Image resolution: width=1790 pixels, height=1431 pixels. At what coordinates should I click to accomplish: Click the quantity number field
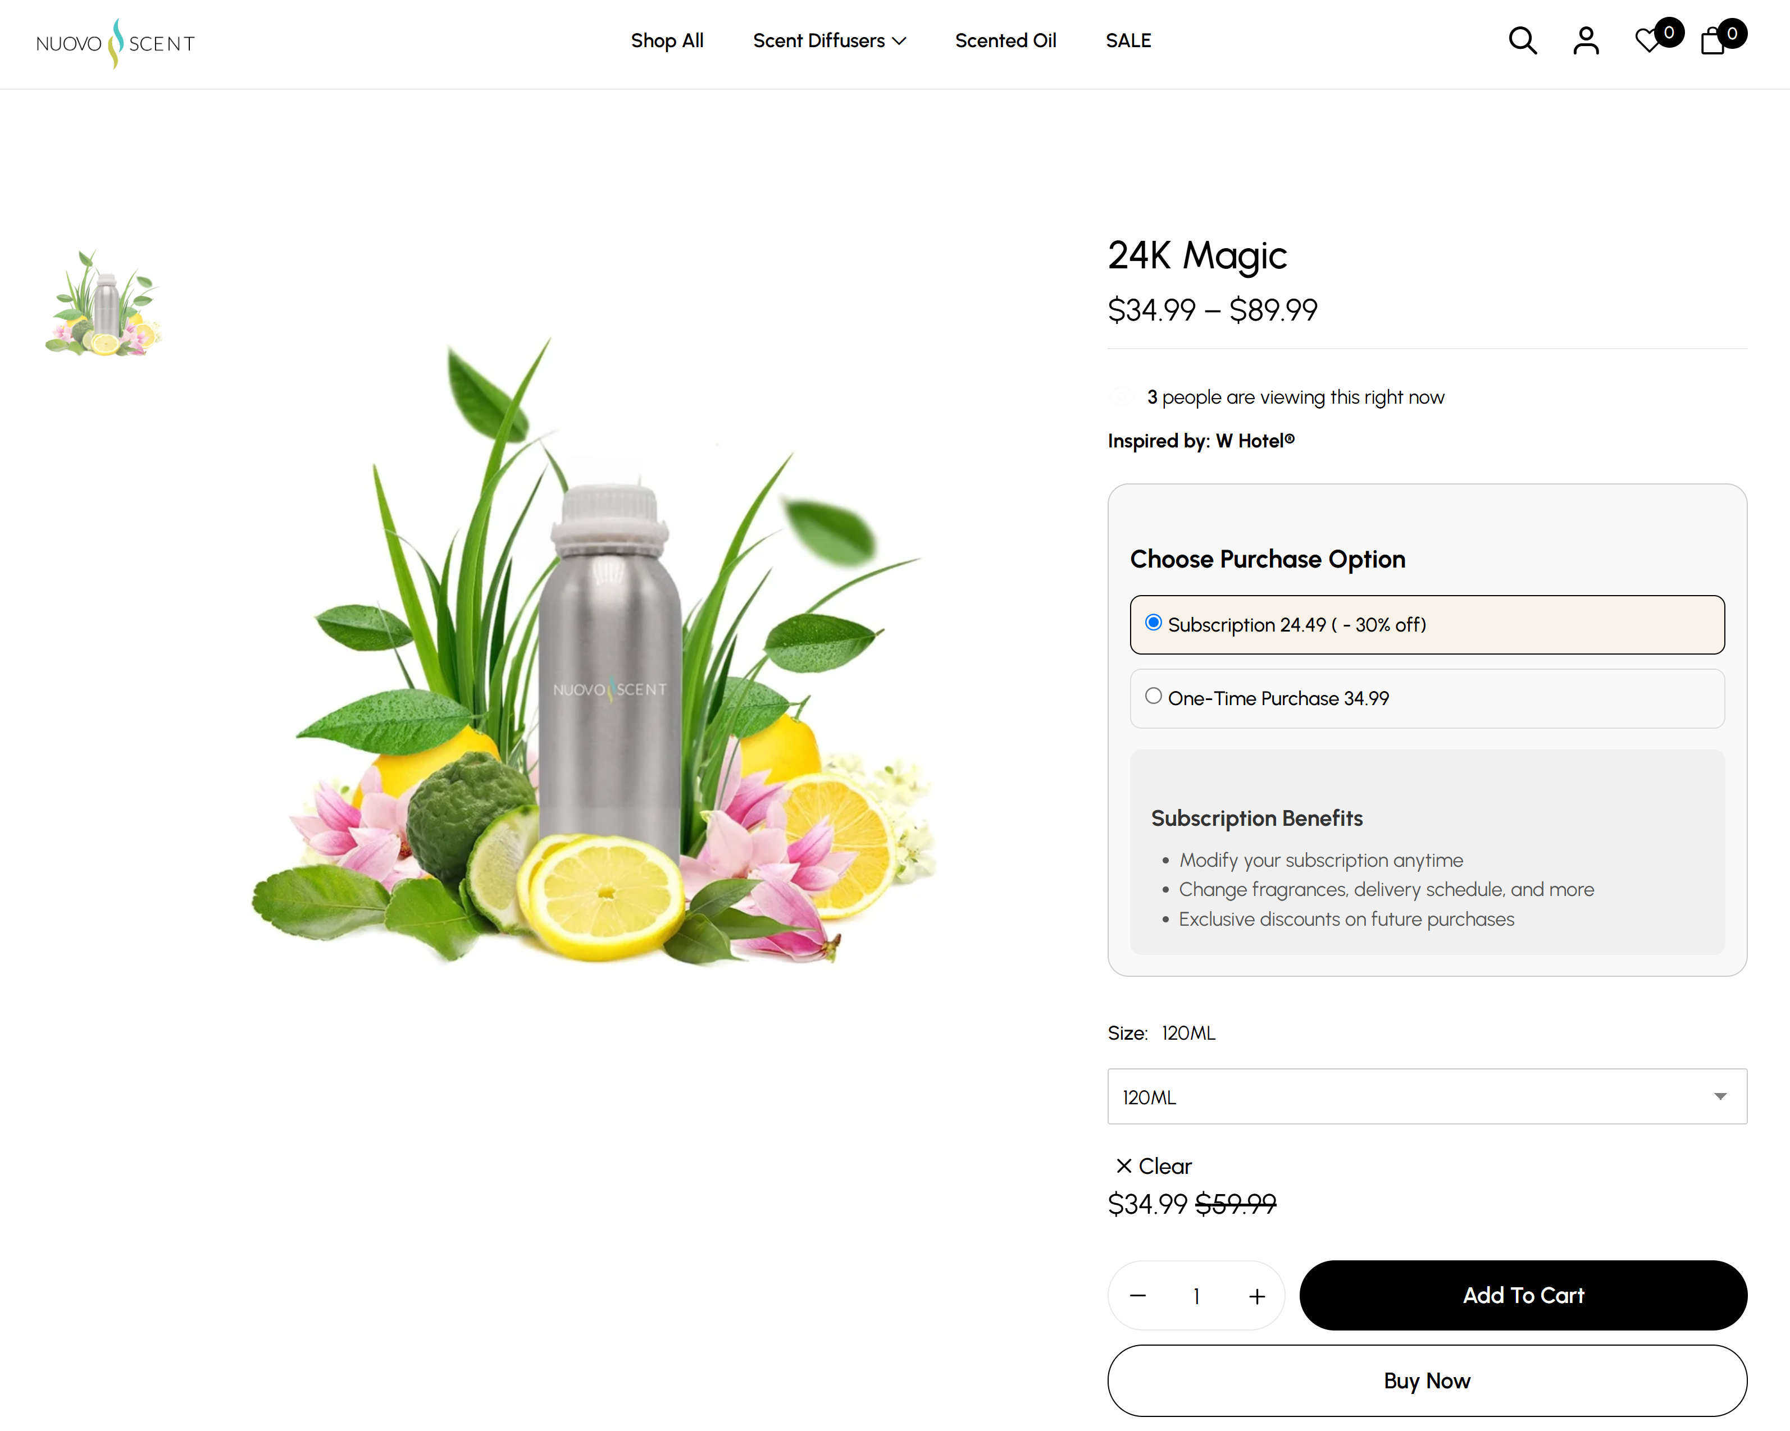pyautogui.click(x=1196, y=1296)
